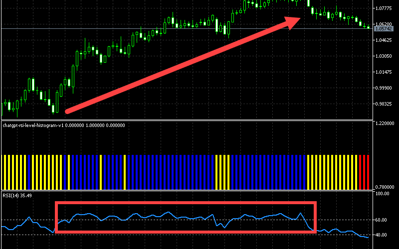Click the 1.07775 price axis label
The image size is (399, 249).
pyautogui.click(x=384, y=8)
